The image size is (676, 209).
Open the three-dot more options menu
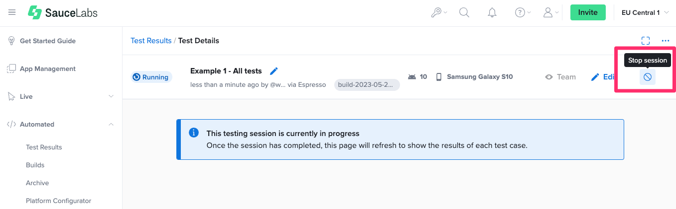[666, 41]
